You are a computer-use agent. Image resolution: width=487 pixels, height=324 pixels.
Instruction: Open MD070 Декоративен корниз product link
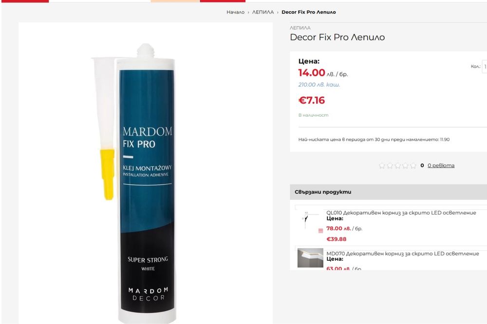click(x=403, y=253)
